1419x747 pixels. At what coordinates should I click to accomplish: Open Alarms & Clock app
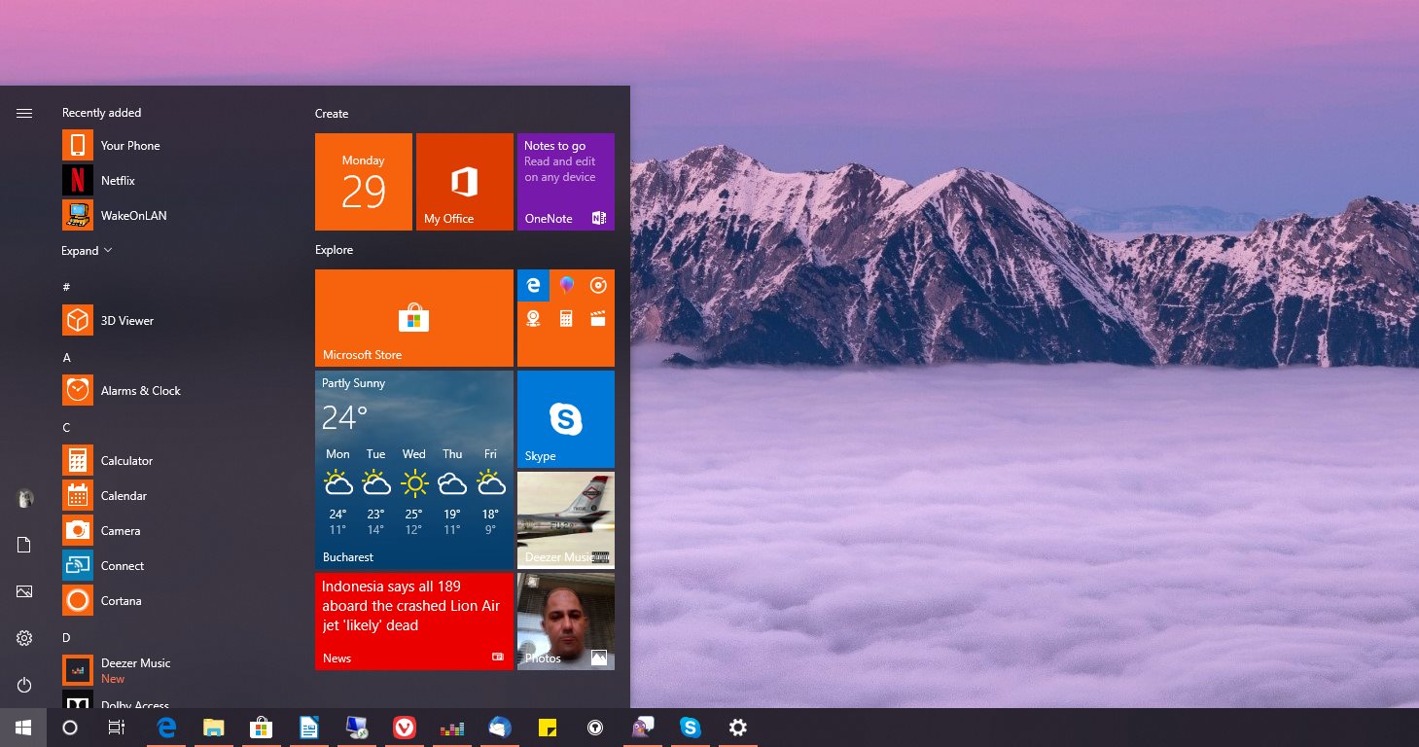173,391
